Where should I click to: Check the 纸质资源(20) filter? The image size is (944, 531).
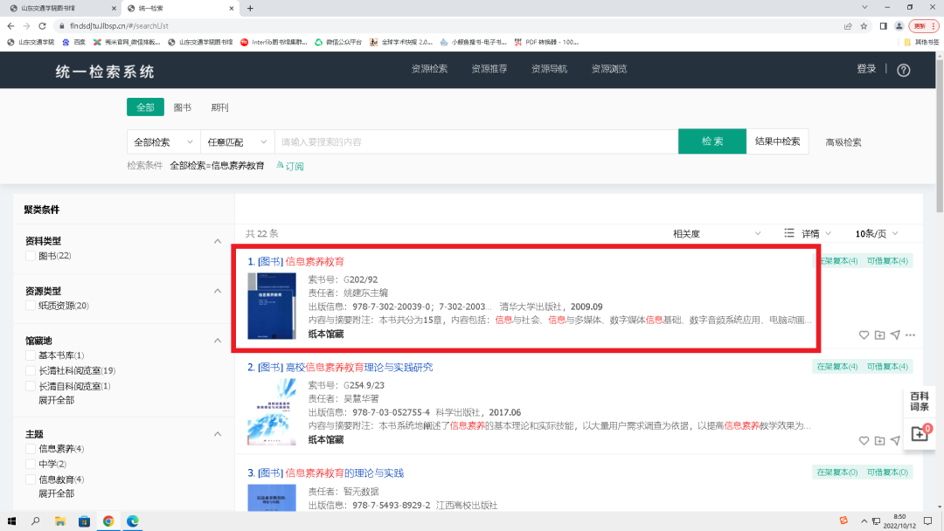30,306
